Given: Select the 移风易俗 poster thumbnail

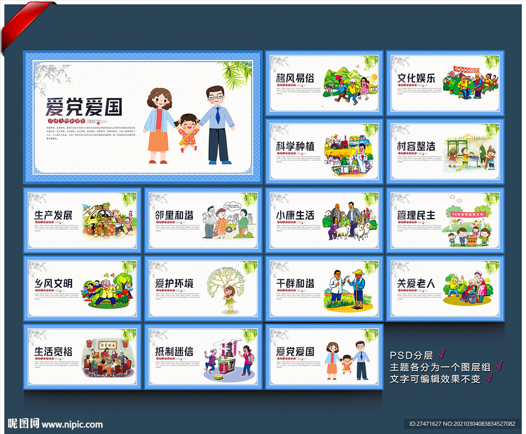Looking at the screenshot, I should (x=324, y=83).
